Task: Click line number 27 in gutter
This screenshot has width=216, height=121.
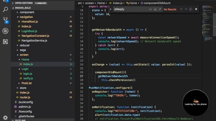Action: (x=82, y=76)
